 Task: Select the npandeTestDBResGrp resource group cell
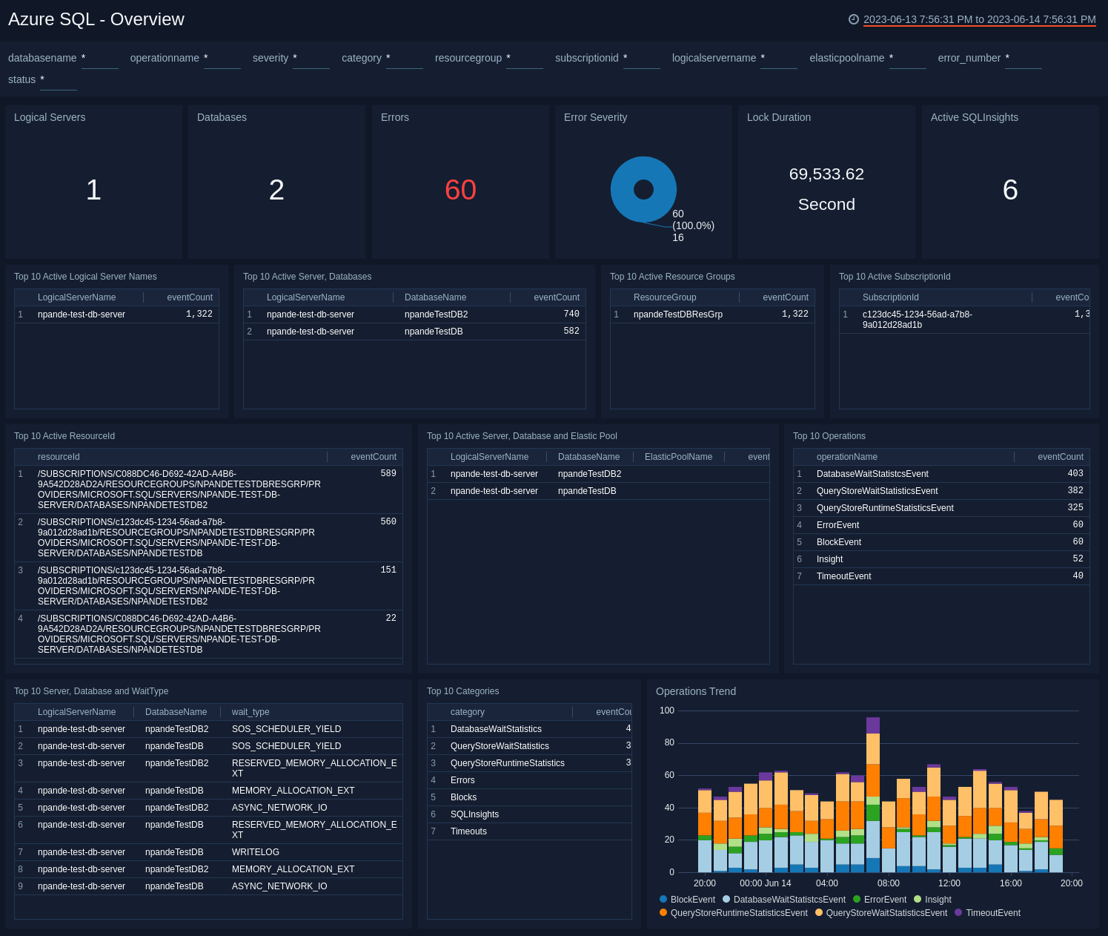[678, 314]
